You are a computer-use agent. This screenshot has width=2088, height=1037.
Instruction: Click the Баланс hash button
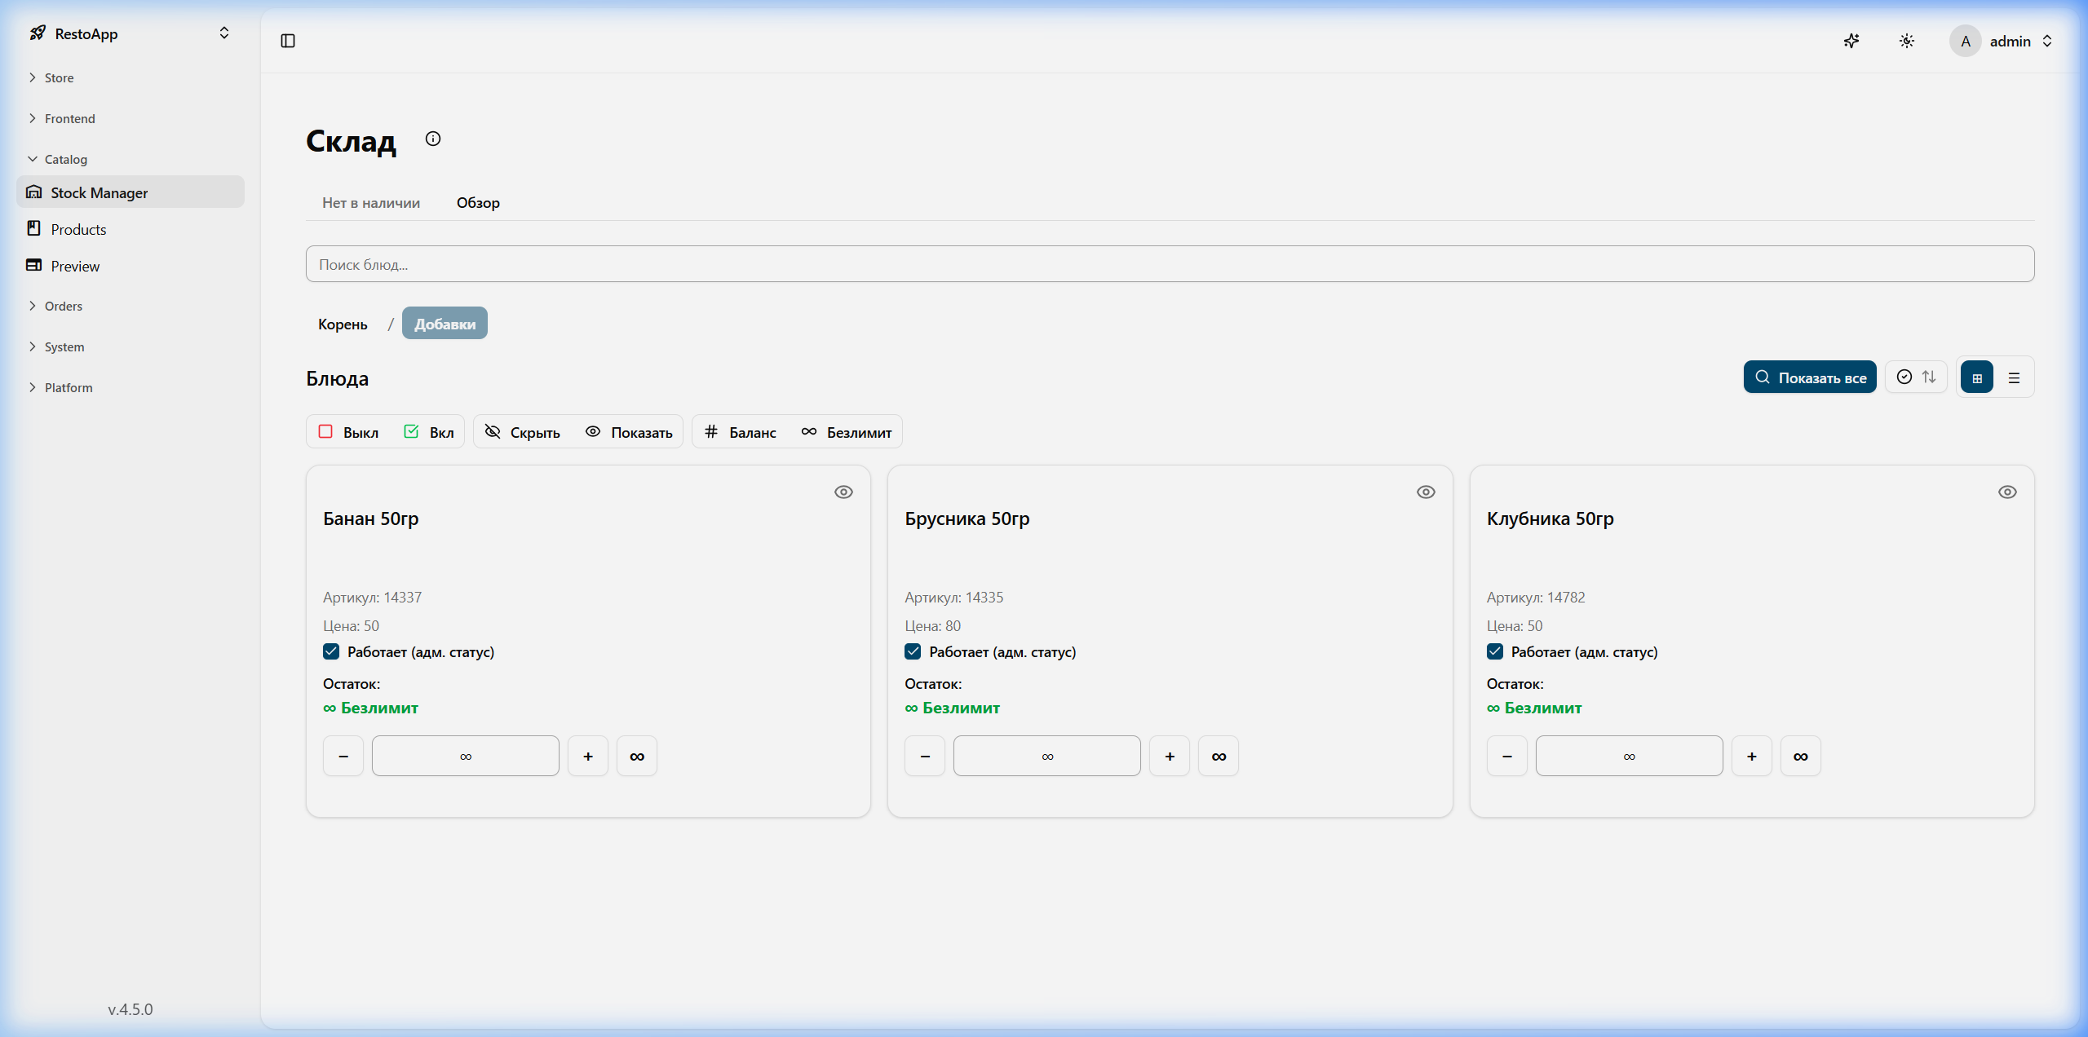coord(741,432)
